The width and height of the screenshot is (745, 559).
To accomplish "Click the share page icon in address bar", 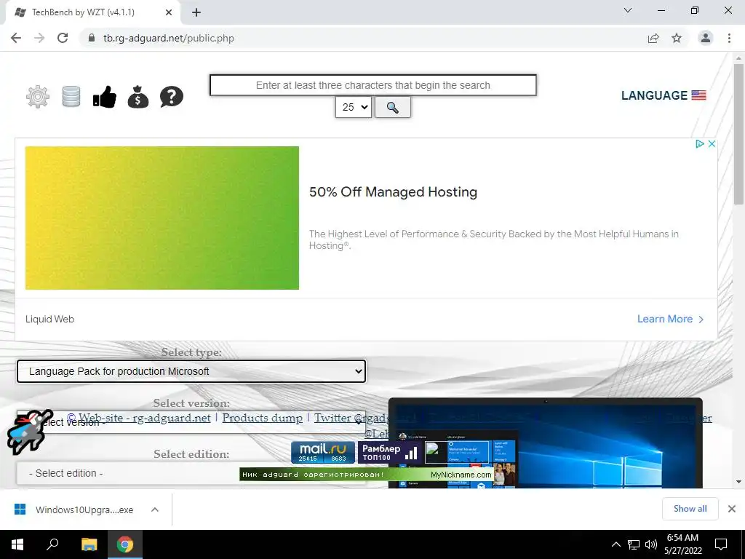I will tap(653, 38).
